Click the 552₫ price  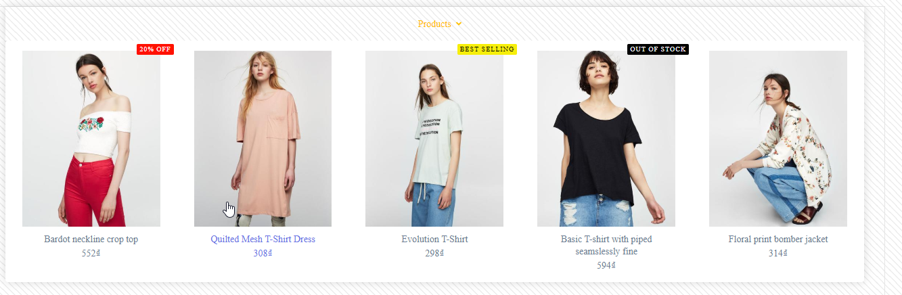point(91,253)
